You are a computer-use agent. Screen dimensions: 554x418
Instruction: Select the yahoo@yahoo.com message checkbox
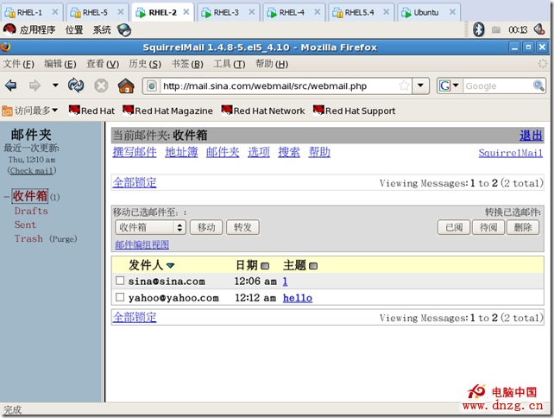[120, 297]
